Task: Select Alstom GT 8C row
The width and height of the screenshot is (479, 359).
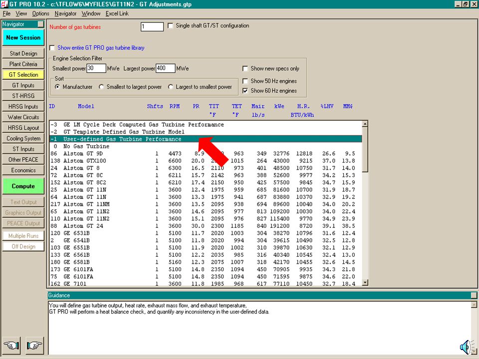Action: [x=205, y=175]
